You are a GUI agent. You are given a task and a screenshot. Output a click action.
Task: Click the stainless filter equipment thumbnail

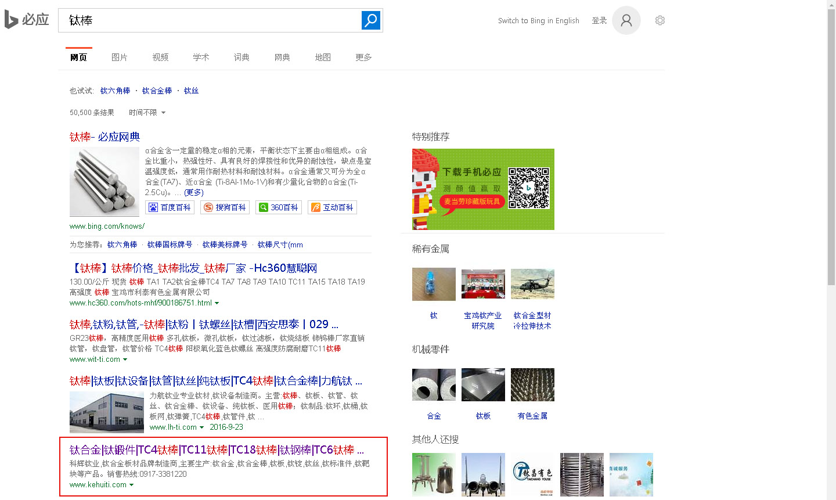click(434, 474)
